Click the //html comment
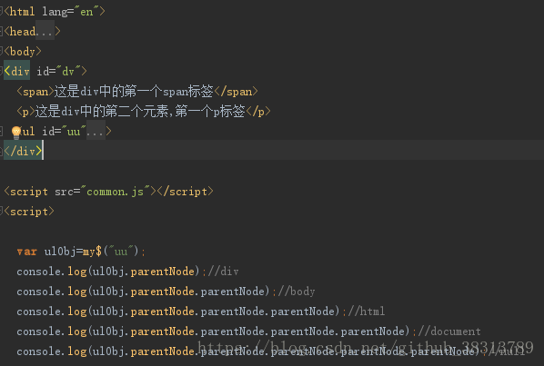Screen dimensions: 544x366 click(367, 311)
